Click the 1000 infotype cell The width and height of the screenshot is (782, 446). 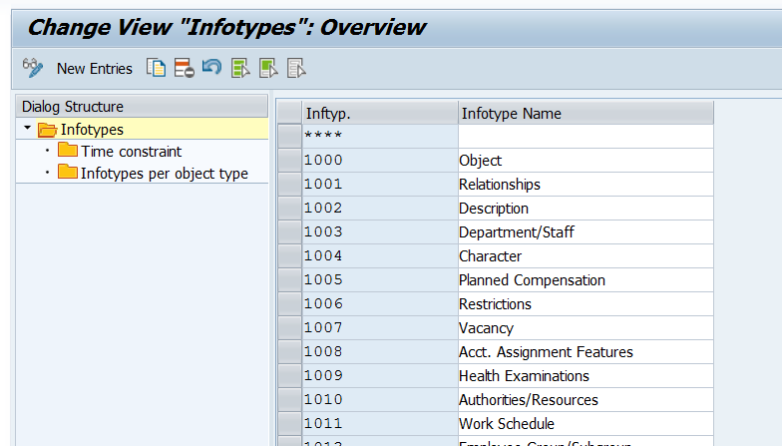[x=381, y=160]
